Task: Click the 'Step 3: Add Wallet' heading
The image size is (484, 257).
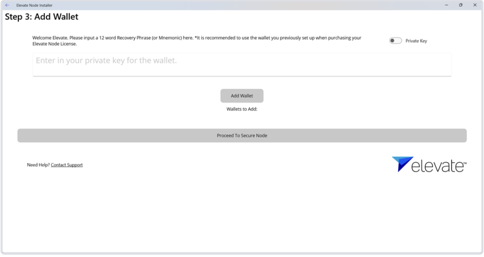Action: [42, 17]
